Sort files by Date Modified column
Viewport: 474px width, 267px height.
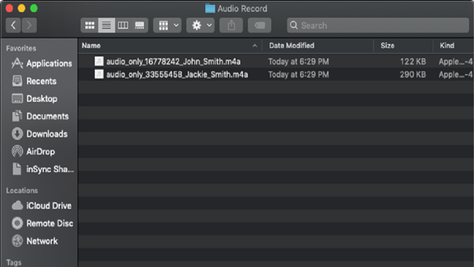click(x=318, y=45)
